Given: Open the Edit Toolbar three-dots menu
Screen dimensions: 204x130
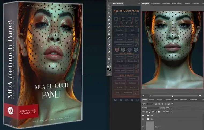Looking at the screenshot, I should [109, 63].
